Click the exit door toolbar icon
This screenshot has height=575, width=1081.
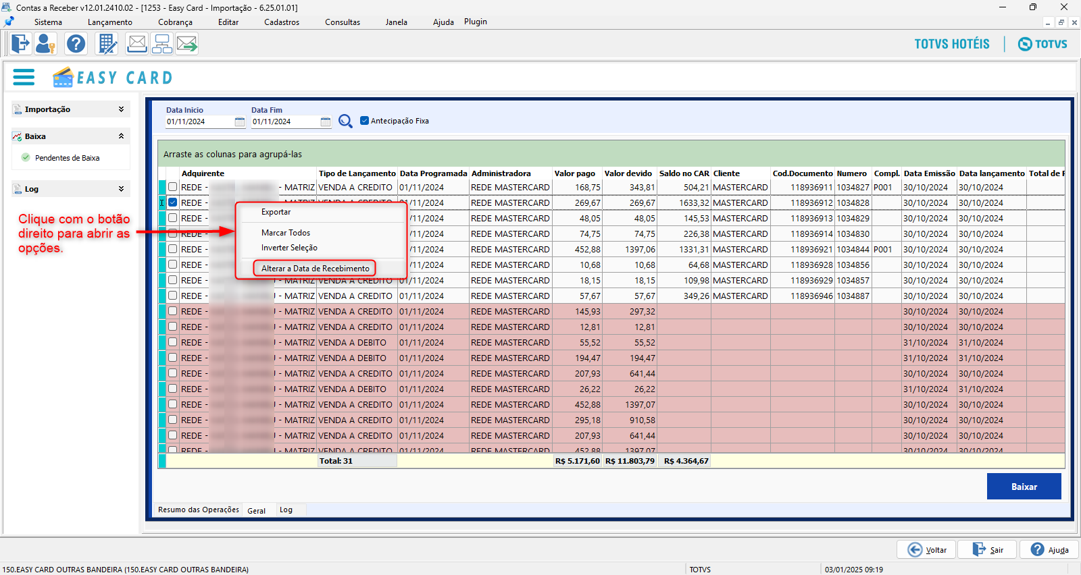tap(20, 45)
